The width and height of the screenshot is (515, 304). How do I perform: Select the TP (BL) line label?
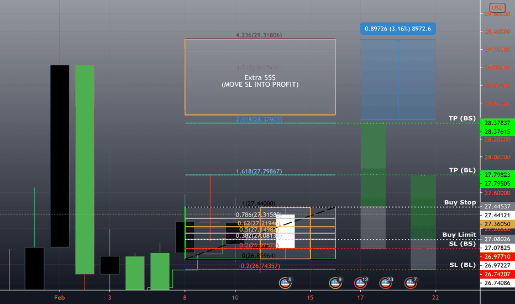coord(462,170)
